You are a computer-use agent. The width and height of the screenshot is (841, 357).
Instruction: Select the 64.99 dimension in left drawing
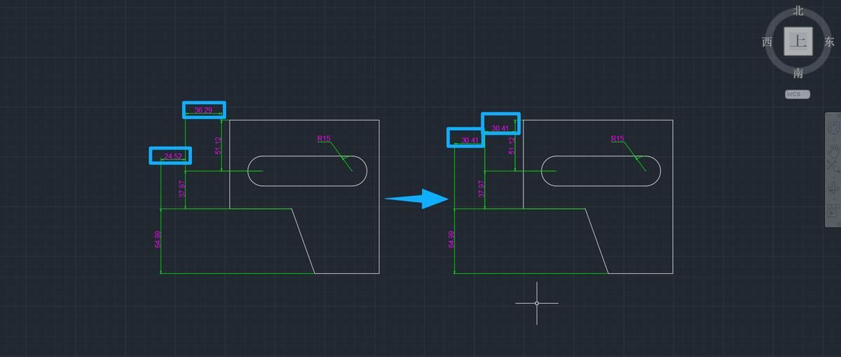pos(158,239)
